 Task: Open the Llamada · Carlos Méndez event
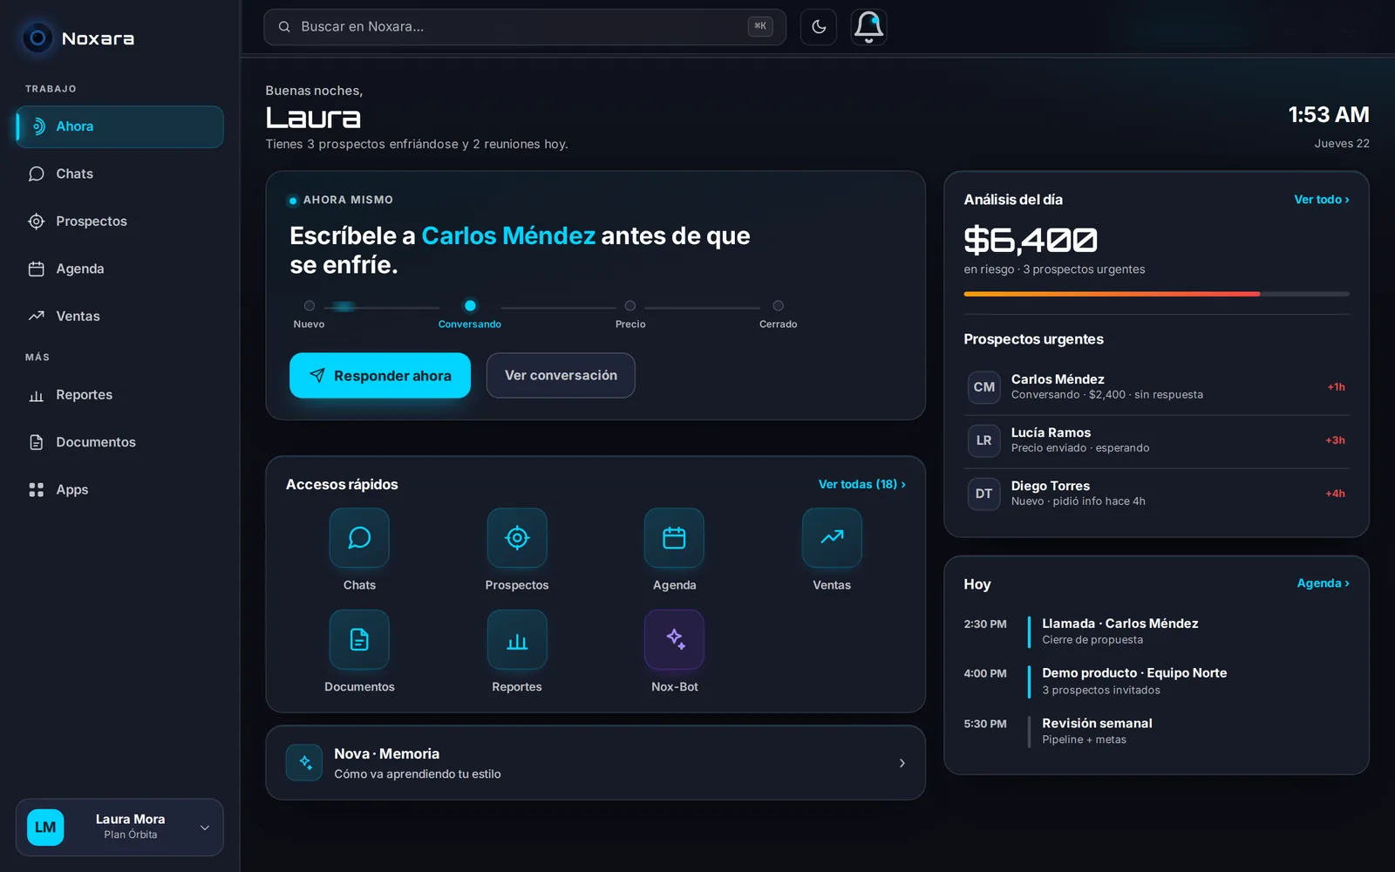pyautogui.click(x=1157, y=631)
